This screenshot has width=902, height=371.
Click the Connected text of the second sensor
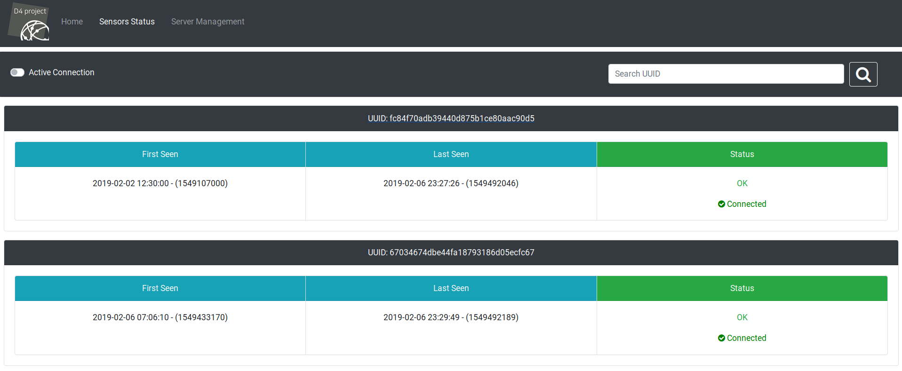[746, 338]
